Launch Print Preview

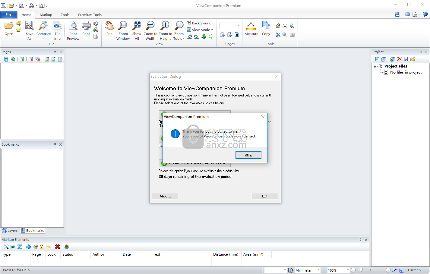point(73,30)
